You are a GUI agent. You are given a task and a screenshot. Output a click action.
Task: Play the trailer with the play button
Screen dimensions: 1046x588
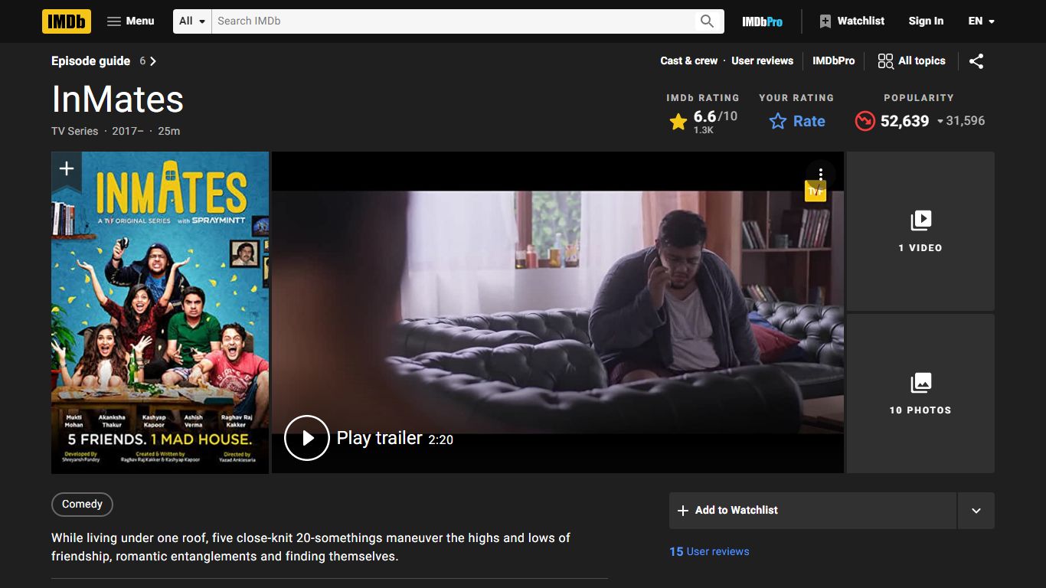pyautogui.click(x=307, y=437)
